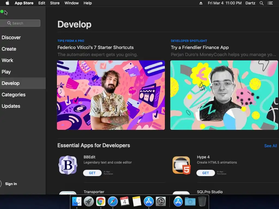Click Sign In at sidebar bottom
Image resolution: width=279 pixels, height=209 pixels.
tap(11, 184)
